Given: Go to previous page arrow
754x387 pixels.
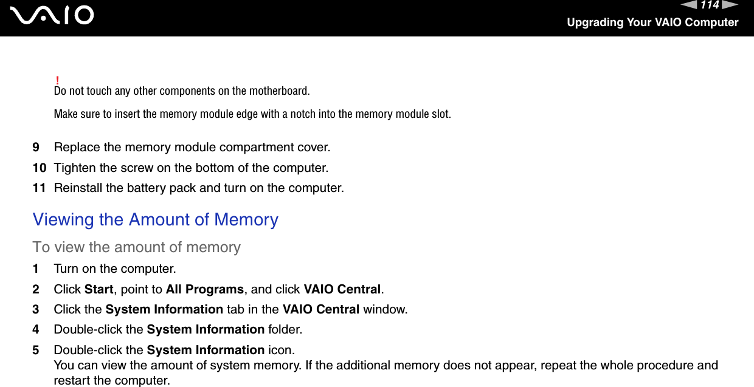Looking at the screenshot, I should point(690,5).
